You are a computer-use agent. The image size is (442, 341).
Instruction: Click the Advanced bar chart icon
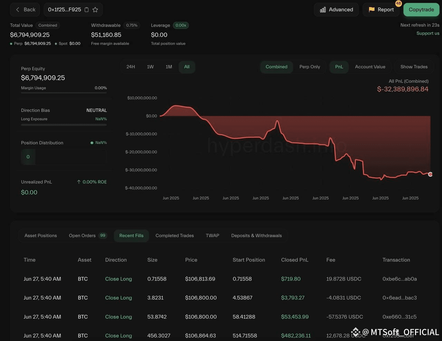[323, 10]
